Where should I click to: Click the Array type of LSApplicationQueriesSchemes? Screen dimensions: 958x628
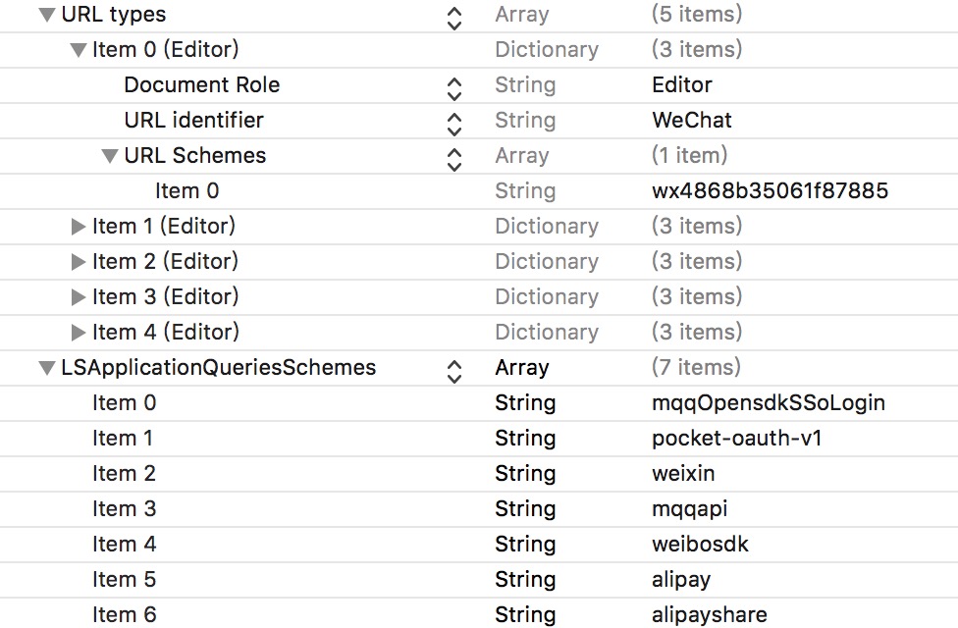pyautogui.click(x=522, y=368)
